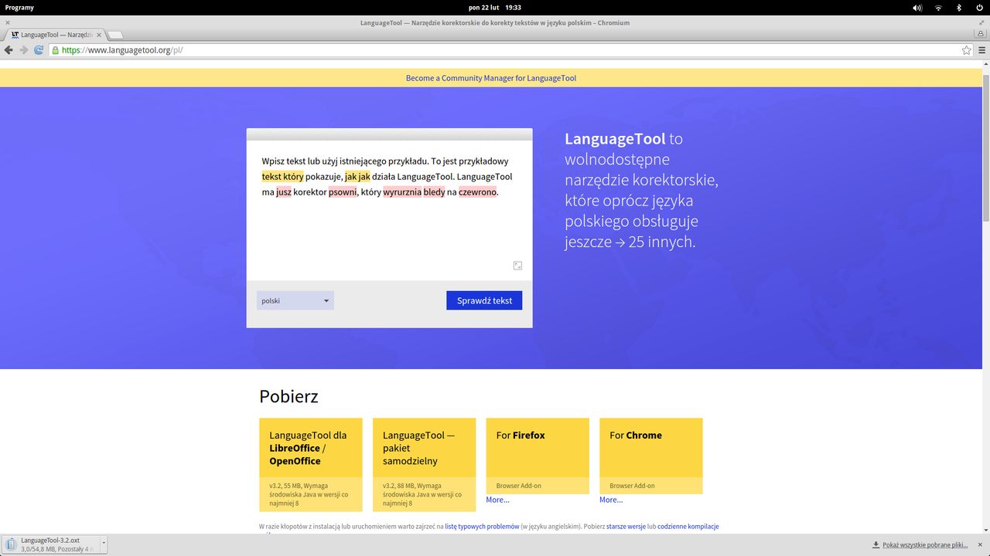Open the Chromium hamburger menu
990x556 pixels.
click(x=982, y=50)
